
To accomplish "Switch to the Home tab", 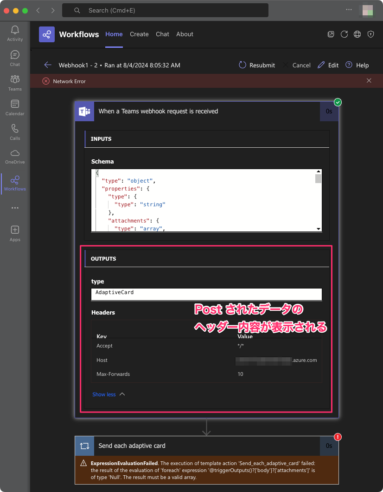I will click(x=114, y=34).
